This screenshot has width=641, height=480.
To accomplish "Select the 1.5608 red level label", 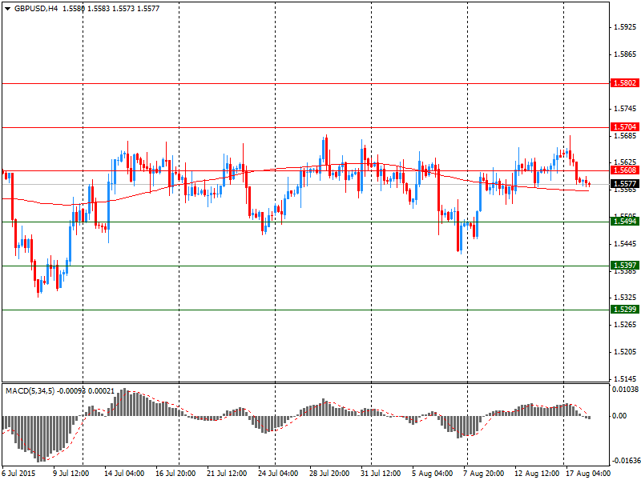I will point(625,170).
